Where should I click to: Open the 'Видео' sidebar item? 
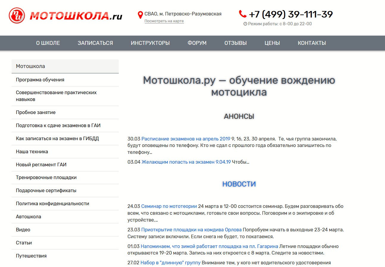tap(65, 230)
